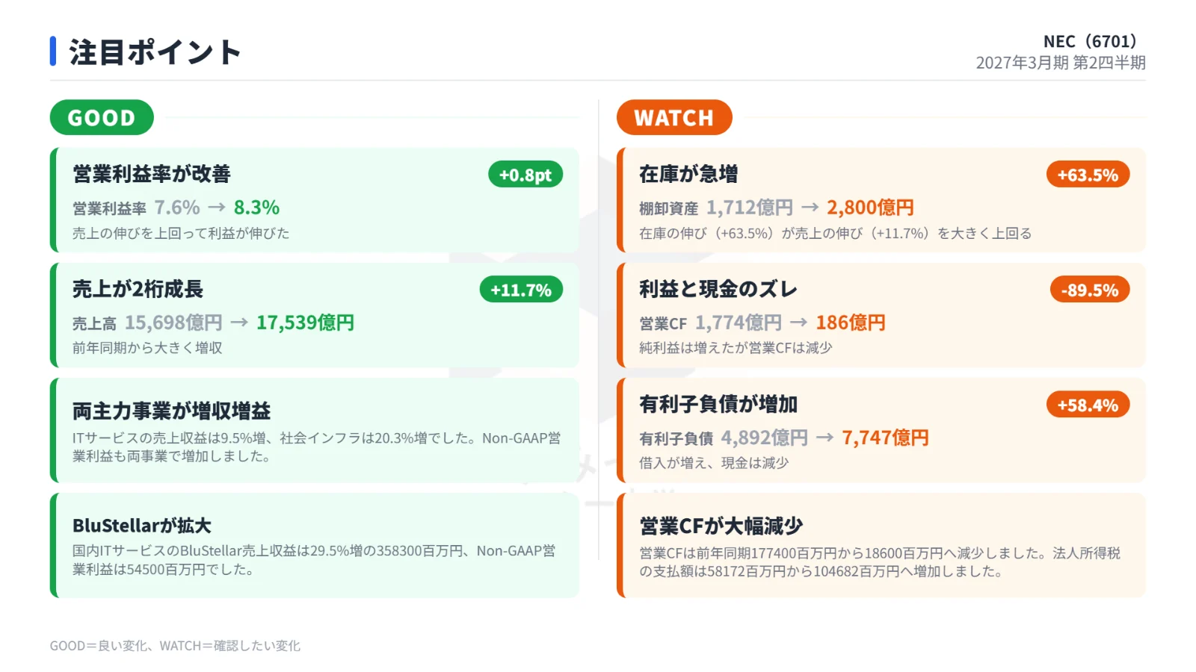The image size is (1196, 672).
Task: Click the 1,712億円 prior inventory value
Action: point(750,208)
